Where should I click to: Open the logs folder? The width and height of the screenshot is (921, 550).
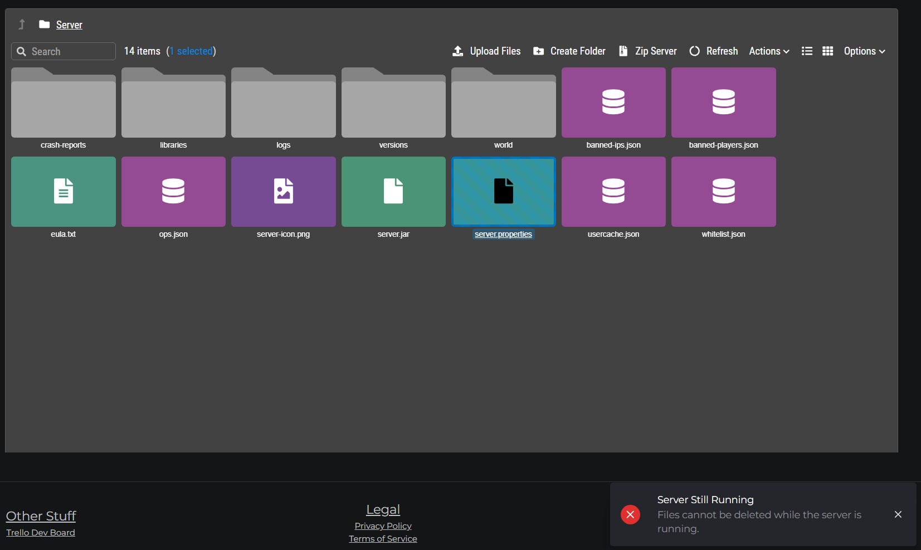[284, 103]
